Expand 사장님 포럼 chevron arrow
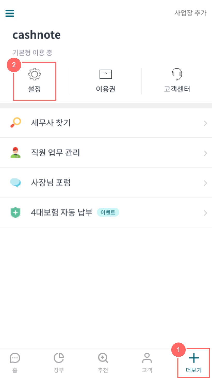Screen dimensions: 212x378 point(205,183)
